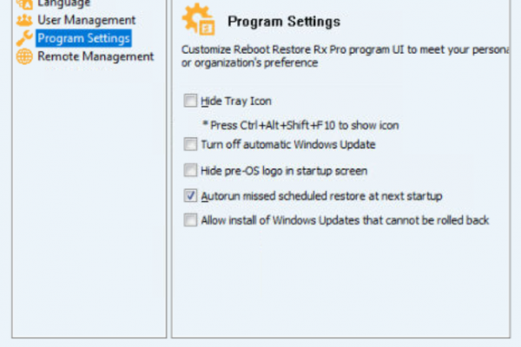The image size is (521, 347).
Task: Uncheck Autorun missed scheduled restore checkbox
Action: coord(190,195)
